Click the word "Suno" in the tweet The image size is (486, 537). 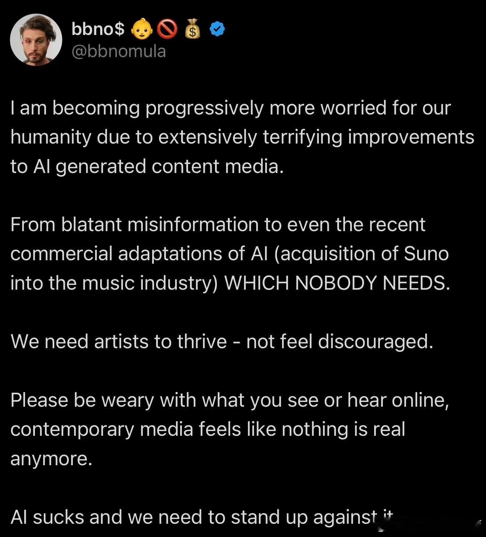[x=426, y=254]
